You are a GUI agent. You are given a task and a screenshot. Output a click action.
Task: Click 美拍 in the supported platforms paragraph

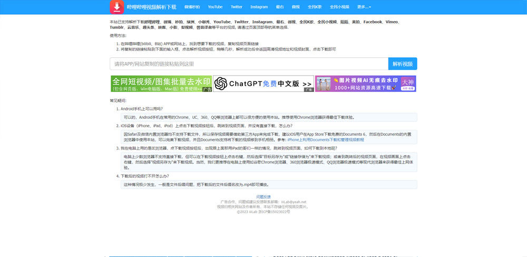point(356,22)
